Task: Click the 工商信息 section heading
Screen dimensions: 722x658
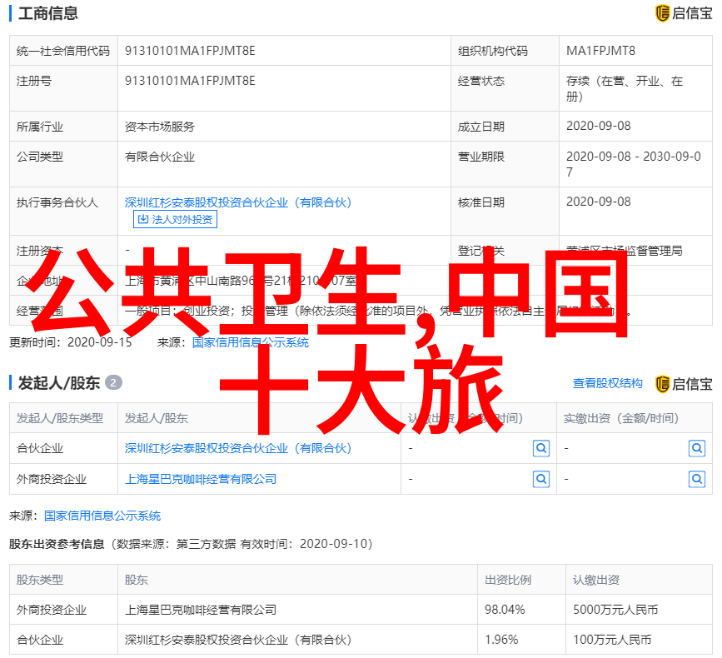Action: click(48, 13)
